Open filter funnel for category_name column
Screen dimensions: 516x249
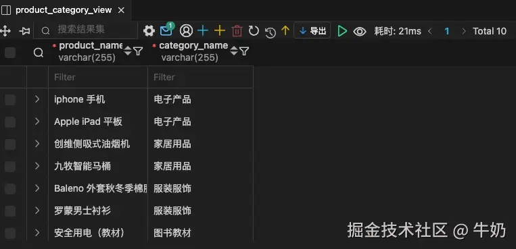point(244,51)
